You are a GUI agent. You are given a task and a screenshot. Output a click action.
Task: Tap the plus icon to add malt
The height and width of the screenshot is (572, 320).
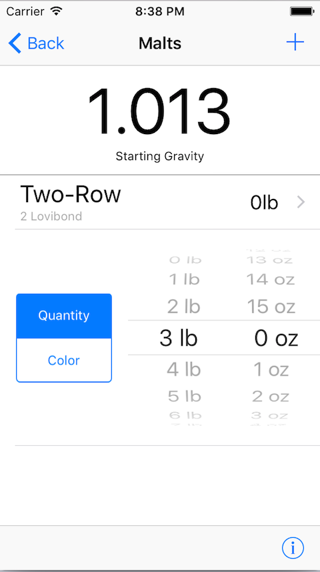pos(295,43)
